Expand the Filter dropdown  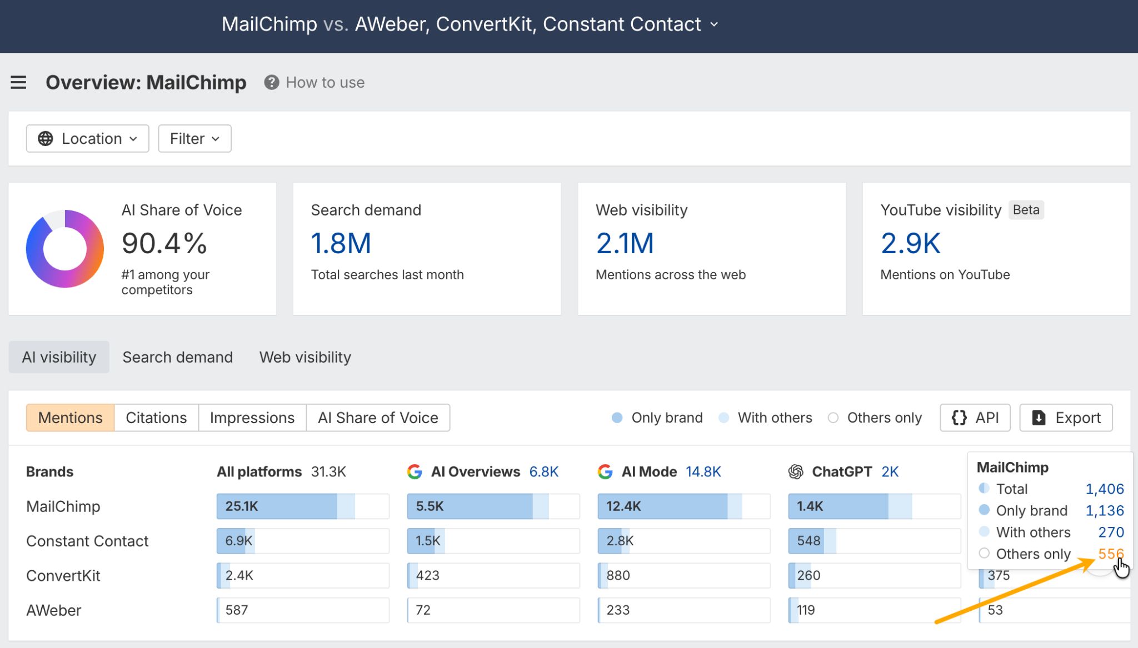point(194,138)
